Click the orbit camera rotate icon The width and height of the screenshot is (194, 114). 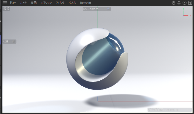pyautogui.click(x=185, y=3)
